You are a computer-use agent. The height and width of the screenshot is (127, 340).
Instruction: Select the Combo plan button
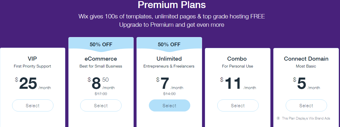(238, 105)
